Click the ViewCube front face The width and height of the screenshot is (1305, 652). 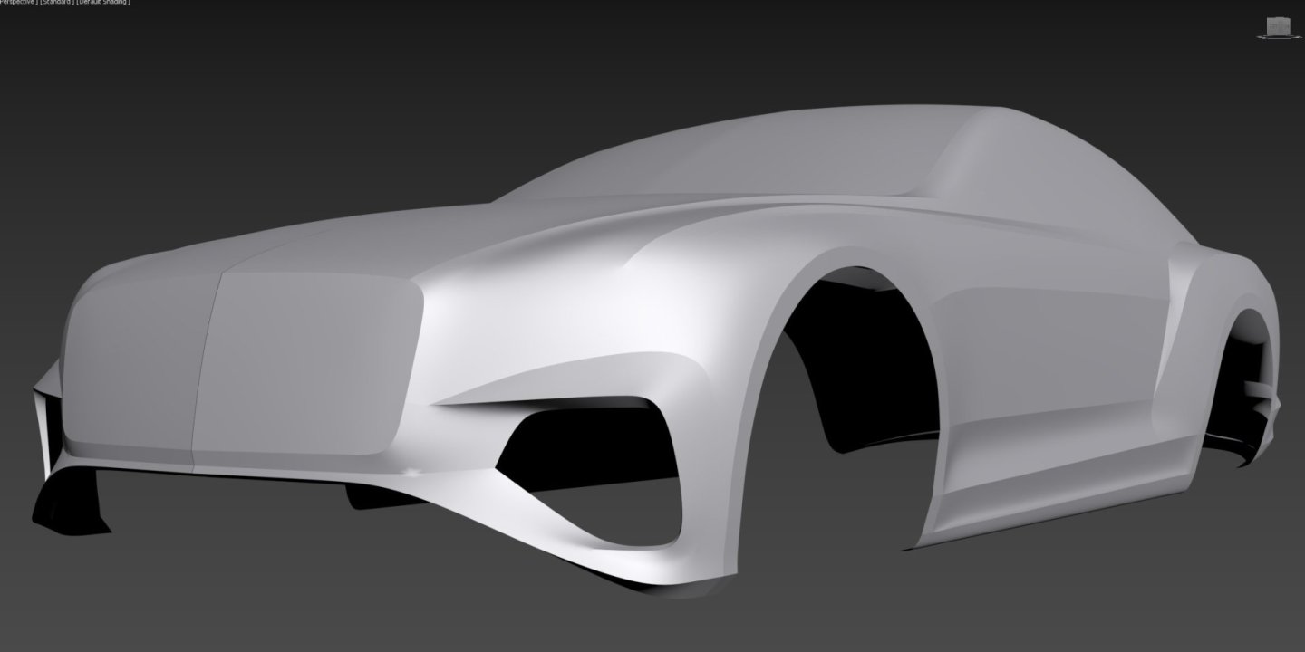pyautogui.click(x=1278, y=27)
